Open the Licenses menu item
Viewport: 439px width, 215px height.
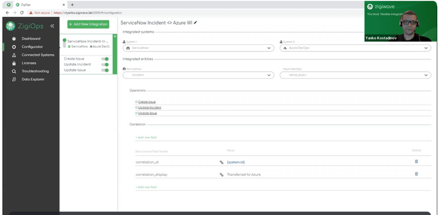point(29,63)
